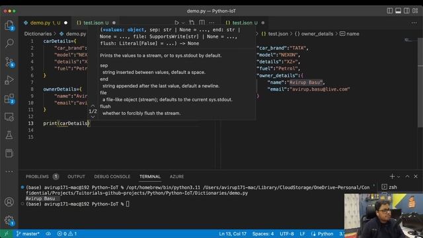
Task: Select the demo.py editor tab
Action: coord(45,23)
